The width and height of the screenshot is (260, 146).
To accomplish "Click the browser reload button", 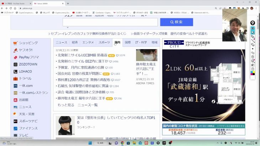I will 11,8.
